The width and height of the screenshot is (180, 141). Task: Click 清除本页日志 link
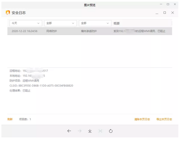(x=142, y=119)
